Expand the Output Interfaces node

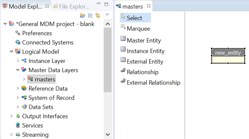12,116
